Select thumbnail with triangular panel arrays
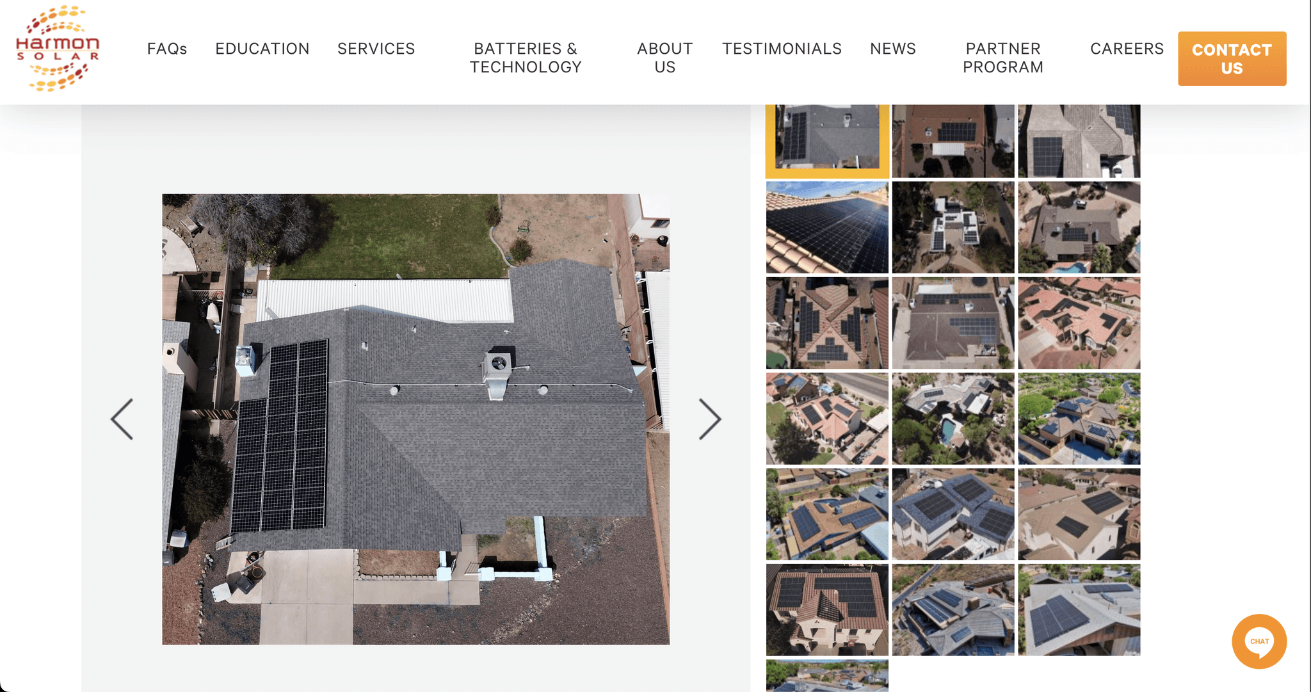Image resolution: width=1311 pixels, height=692 pixels. coord(827,323)
